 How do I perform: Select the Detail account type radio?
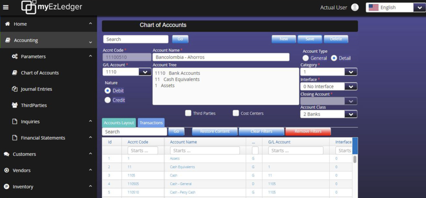pos(334,58)
